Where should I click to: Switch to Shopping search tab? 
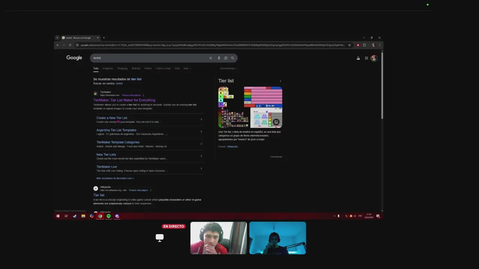(x=122, y=68)
